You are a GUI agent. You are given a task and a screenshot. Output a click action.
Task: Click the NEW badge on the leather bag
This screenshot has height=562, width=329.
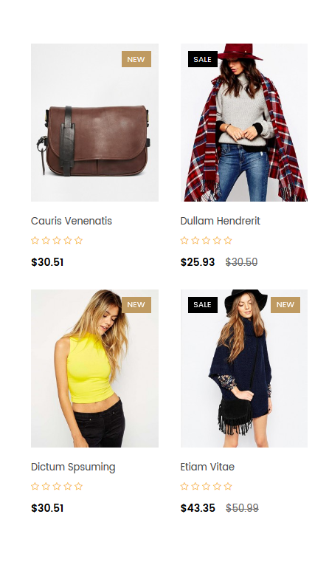point(136,59)
